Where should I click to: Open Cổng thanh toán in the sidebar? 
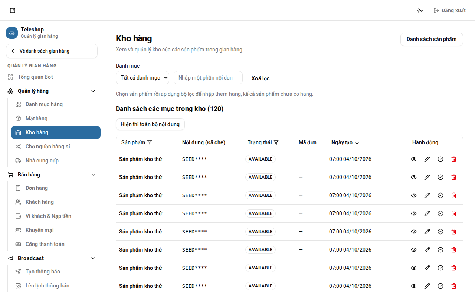click(56, 244)
